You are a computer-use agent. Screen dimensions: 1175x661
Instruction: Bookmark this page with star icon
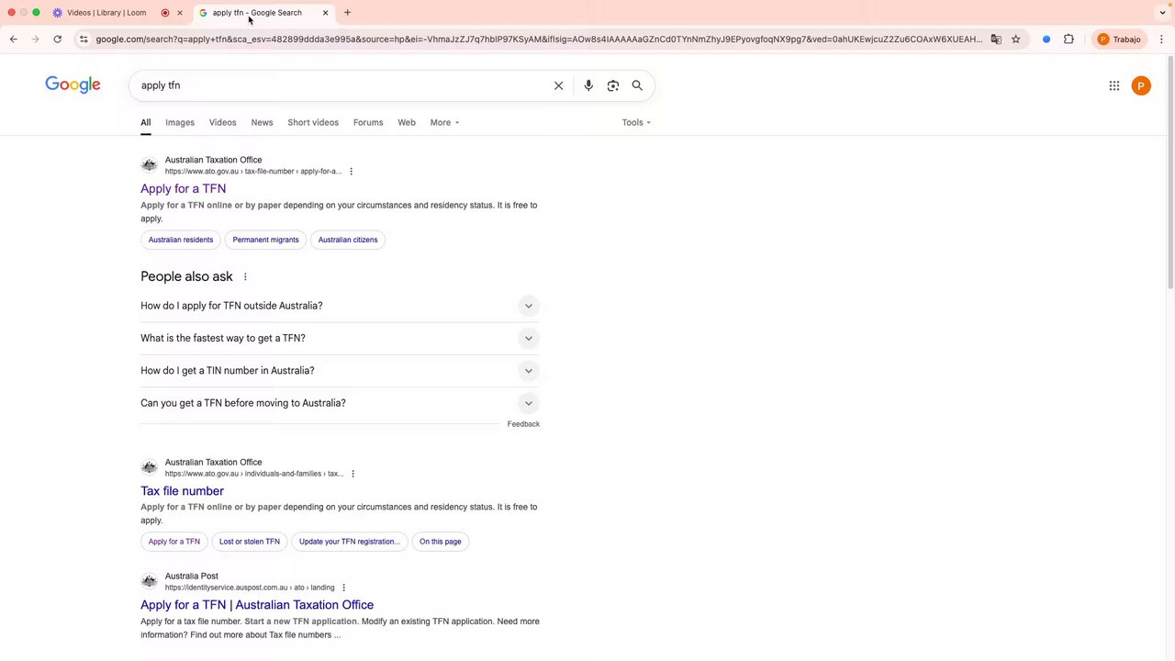tap(1016, 39)
